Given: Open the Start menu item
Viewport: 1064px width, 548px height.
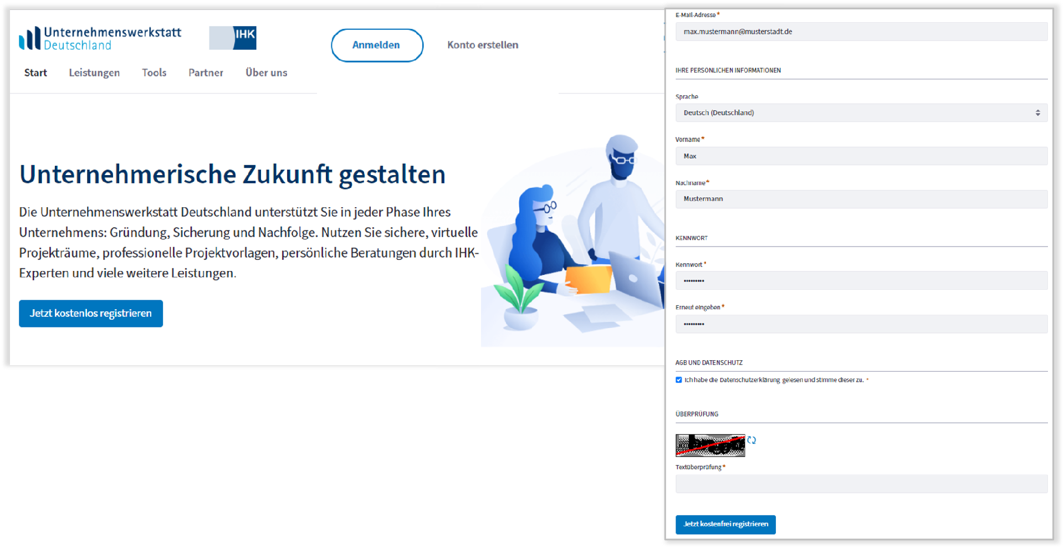Looking at the screenshot, I should (x=35, y=73).
